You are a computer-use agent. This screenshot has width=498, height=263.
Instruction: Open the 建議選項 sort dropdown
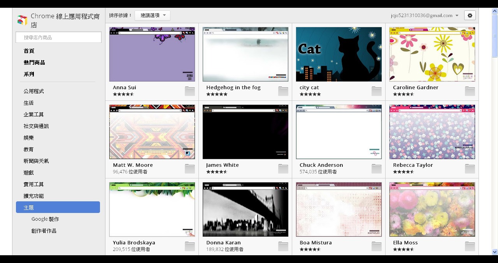pos(153,16)
